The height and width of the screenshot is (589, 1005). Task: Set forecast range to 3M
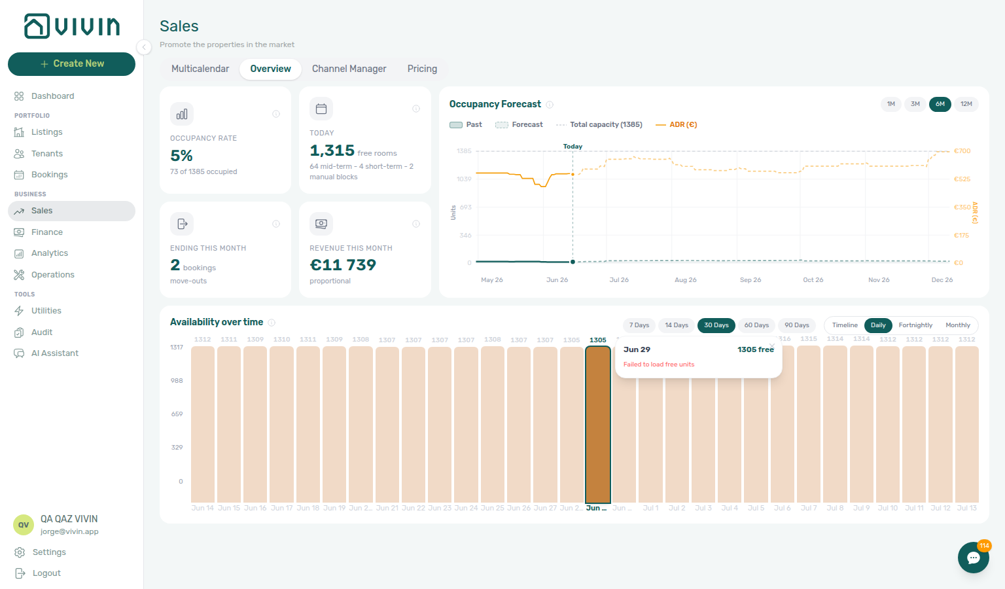click(x=915, y=104)
